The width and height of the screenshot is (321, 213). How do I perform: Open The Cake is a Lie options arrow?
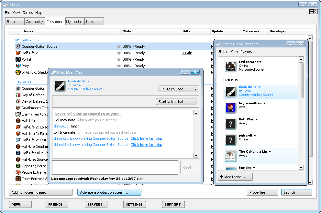[270, 152]
